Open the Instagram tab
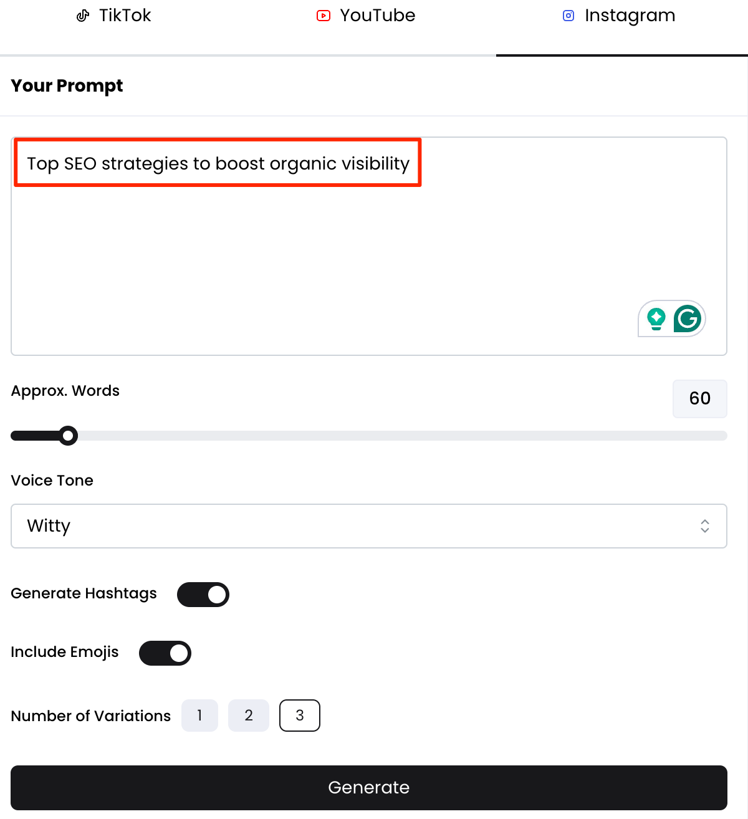The width and height of the screenshot is (748, 819). click(x=619, y=16)
